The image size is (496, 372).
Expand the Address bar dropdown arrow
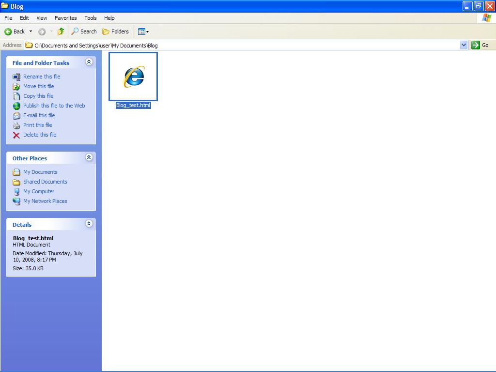[x=464, y=45]
